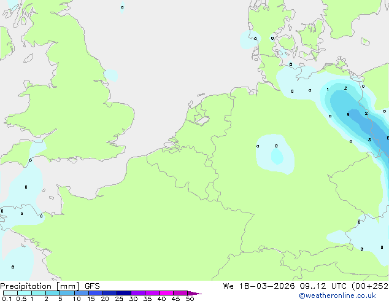This screenshot has width=389, height=301.
Task: Pick the 1–2 mm legend color swatch
Action: (x=39, y=293)
